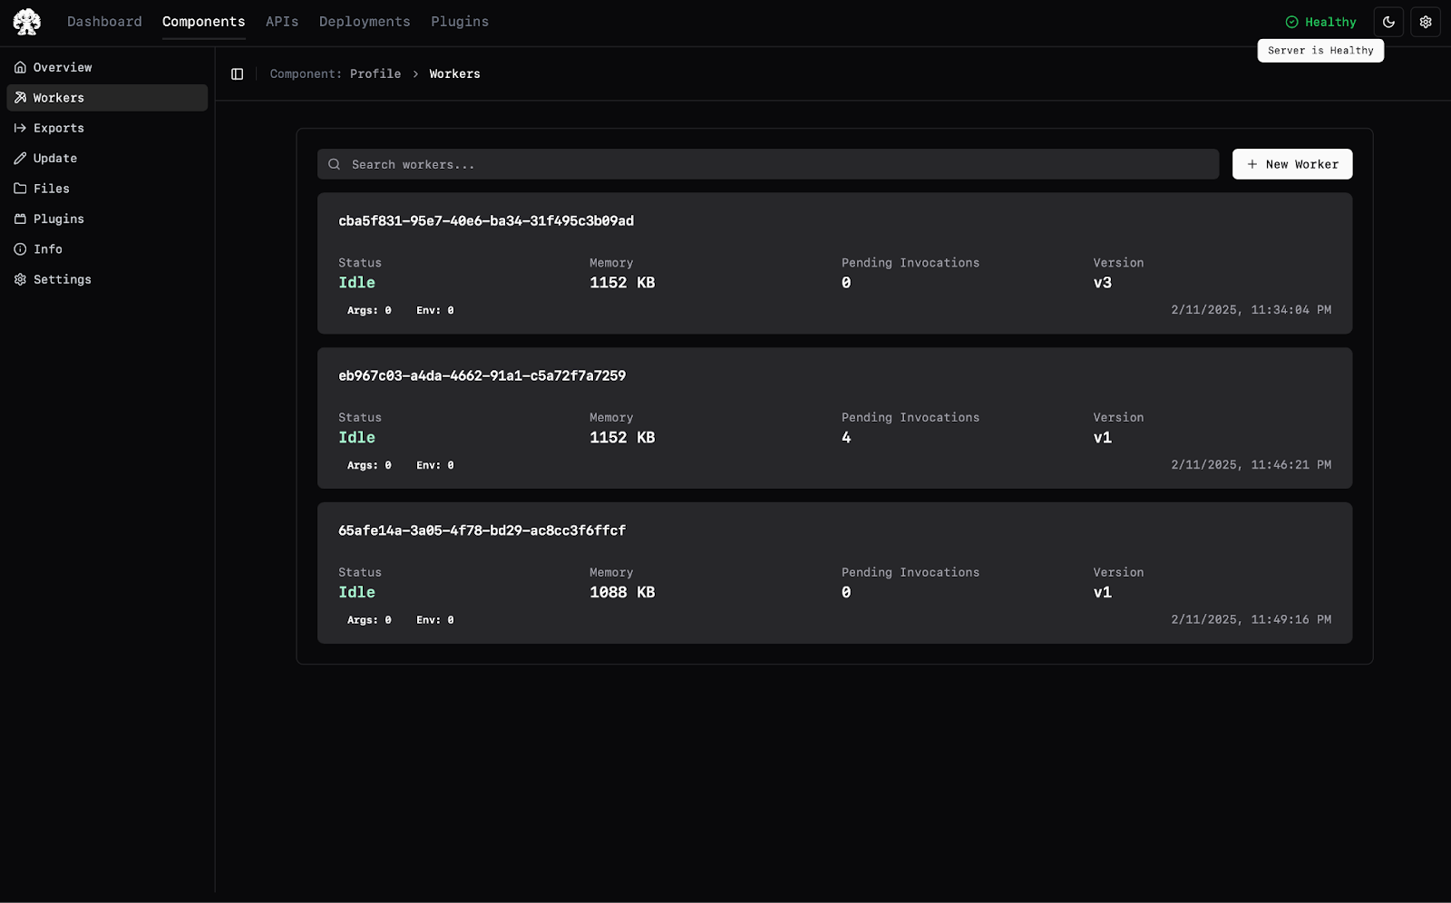This screenshot has height=903, width=1451.
Task: Click the Golem logo icon
Action: [26, 22]
